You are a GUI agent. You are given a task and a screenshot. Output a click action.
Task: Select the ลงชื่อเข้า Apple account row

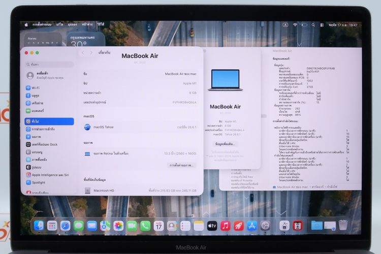(x=49, y=75)
